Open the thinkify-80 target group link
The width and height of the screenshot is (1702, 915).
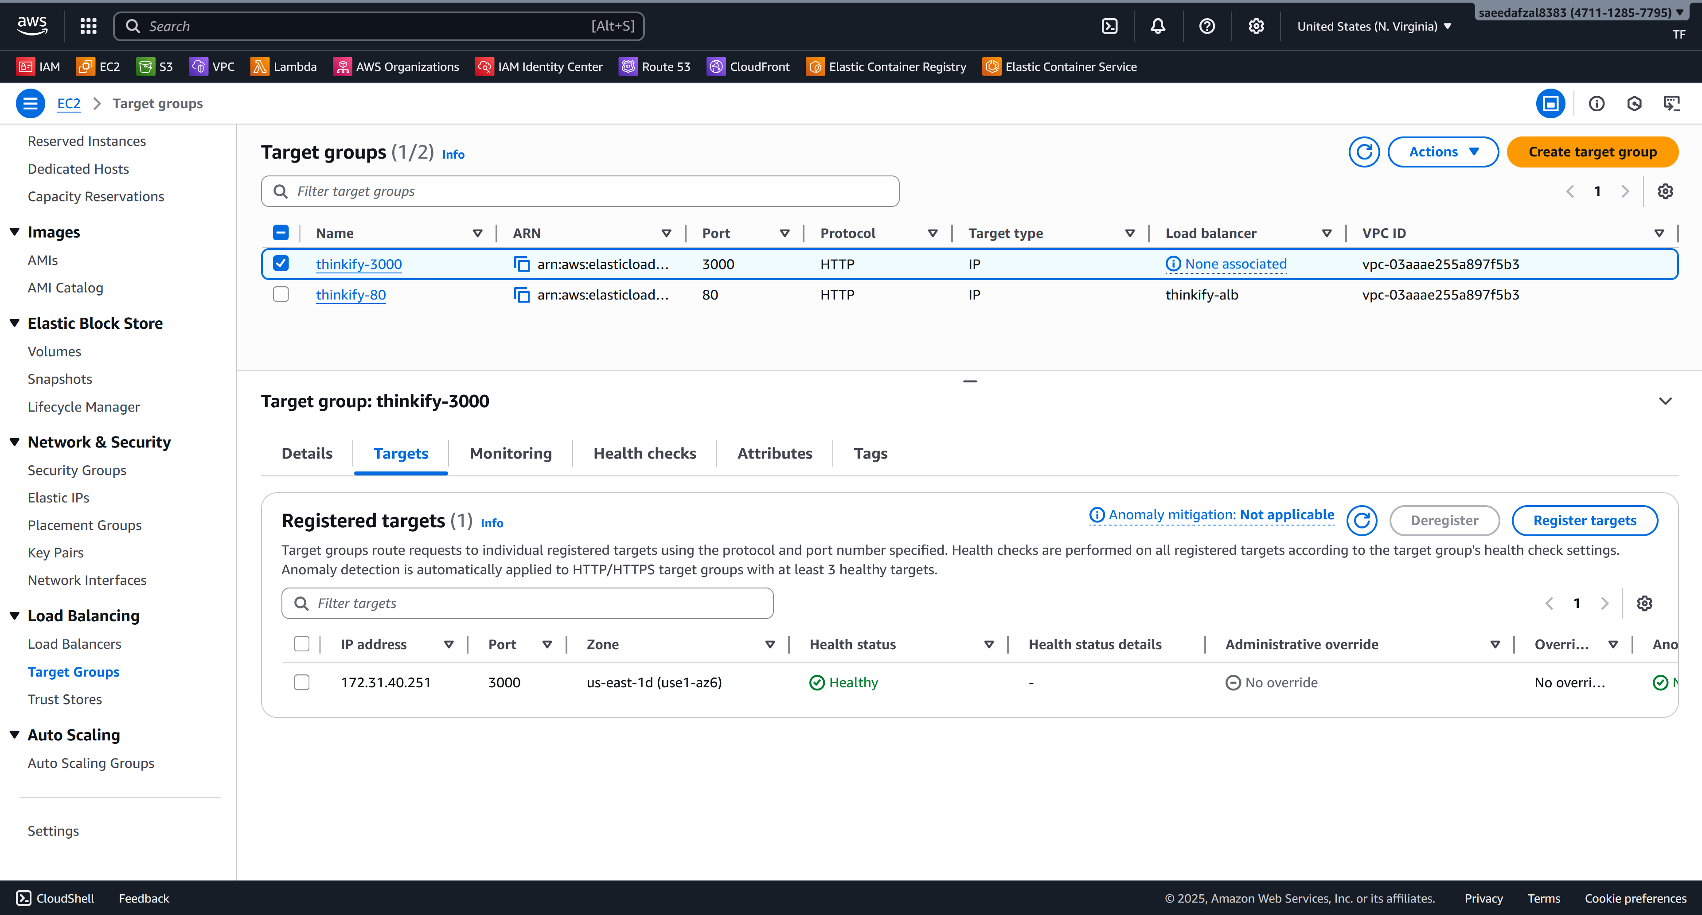click(350, 295)
